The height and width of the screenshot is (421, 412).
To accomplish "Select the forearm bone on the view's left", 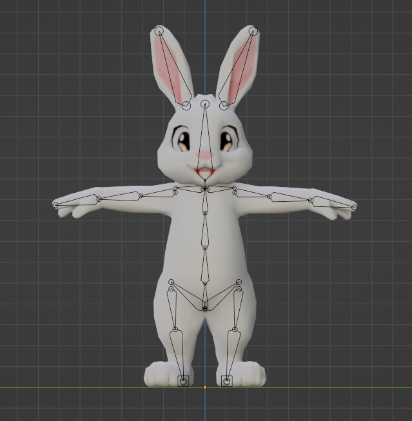I will [x=120, y=197].
